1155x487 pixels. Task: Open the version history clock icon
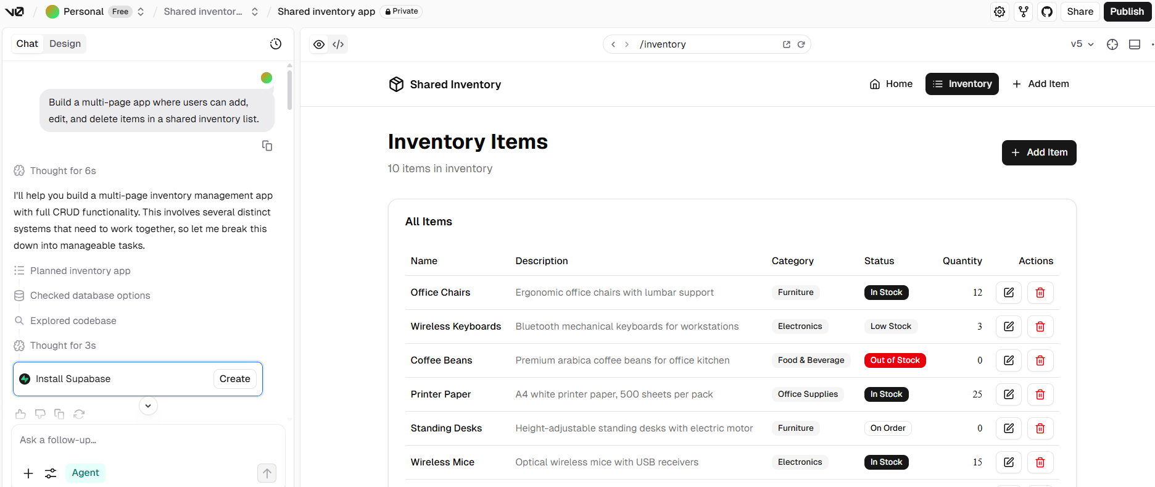click(276, 44)
